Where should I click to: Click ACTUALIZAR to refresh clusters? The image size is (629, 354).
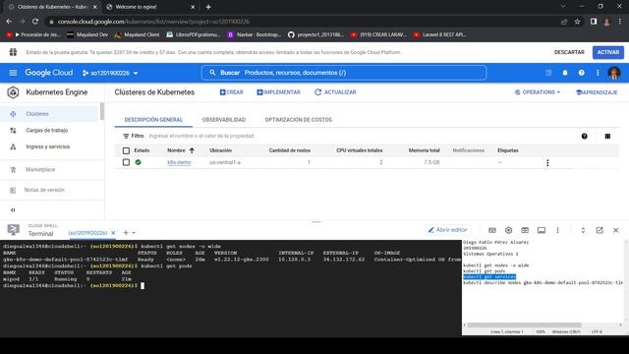[x=335, y=92]
